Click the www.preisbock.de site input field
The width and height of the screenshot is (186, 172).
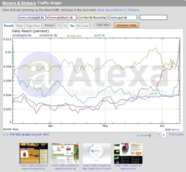(x=63, y=17)
